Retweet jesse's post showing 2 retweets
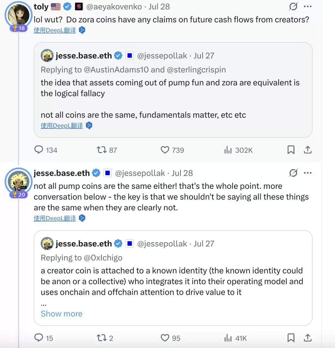 pos(102,338)
